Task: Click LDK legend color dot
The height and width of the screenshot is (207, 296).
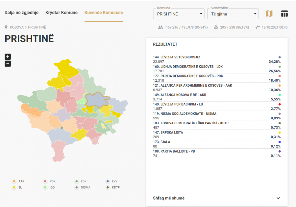Action: point(76,181)
